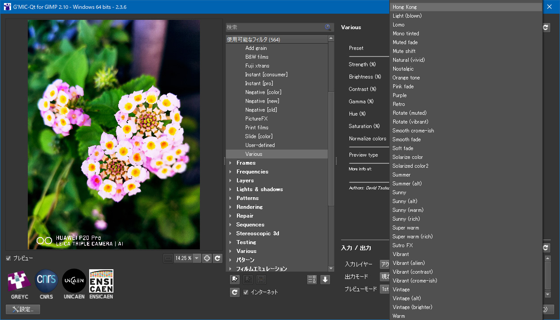The image size is (560, 320).
Task: Open the 出力モード dropdown
Action: pyautogui.click(x=385, y=277)
